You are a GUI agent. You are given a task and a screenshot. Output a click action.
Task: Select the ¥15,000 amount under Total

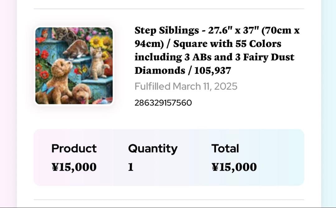coord(234,167)
